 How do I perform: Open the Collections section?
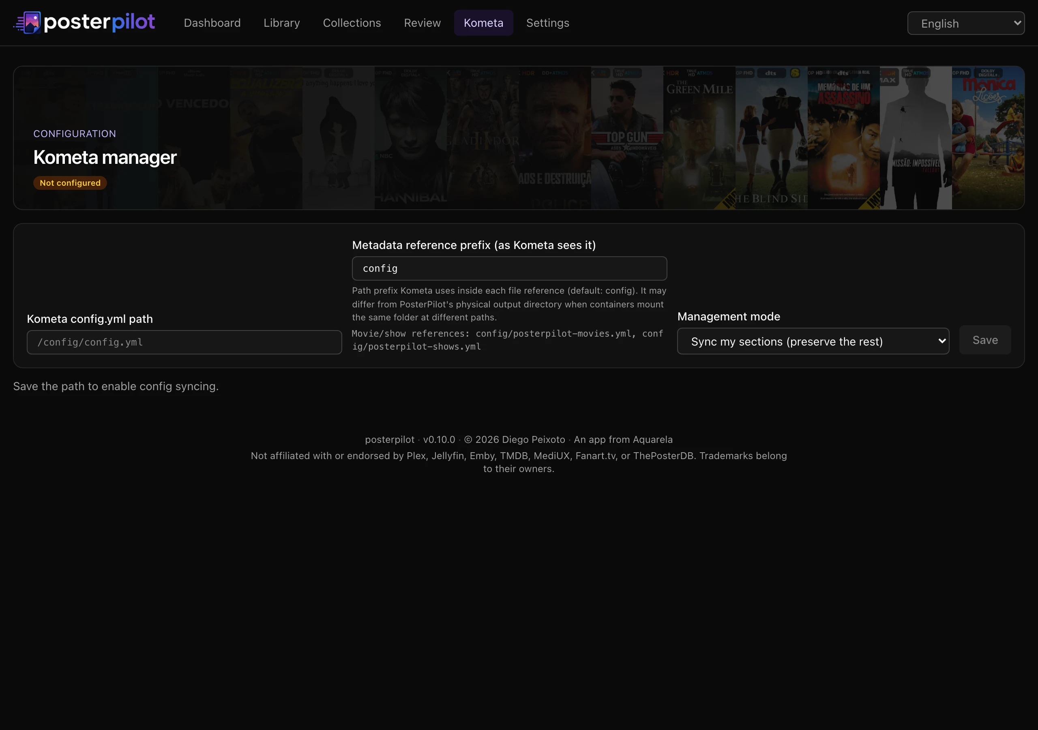pos(352,23)
